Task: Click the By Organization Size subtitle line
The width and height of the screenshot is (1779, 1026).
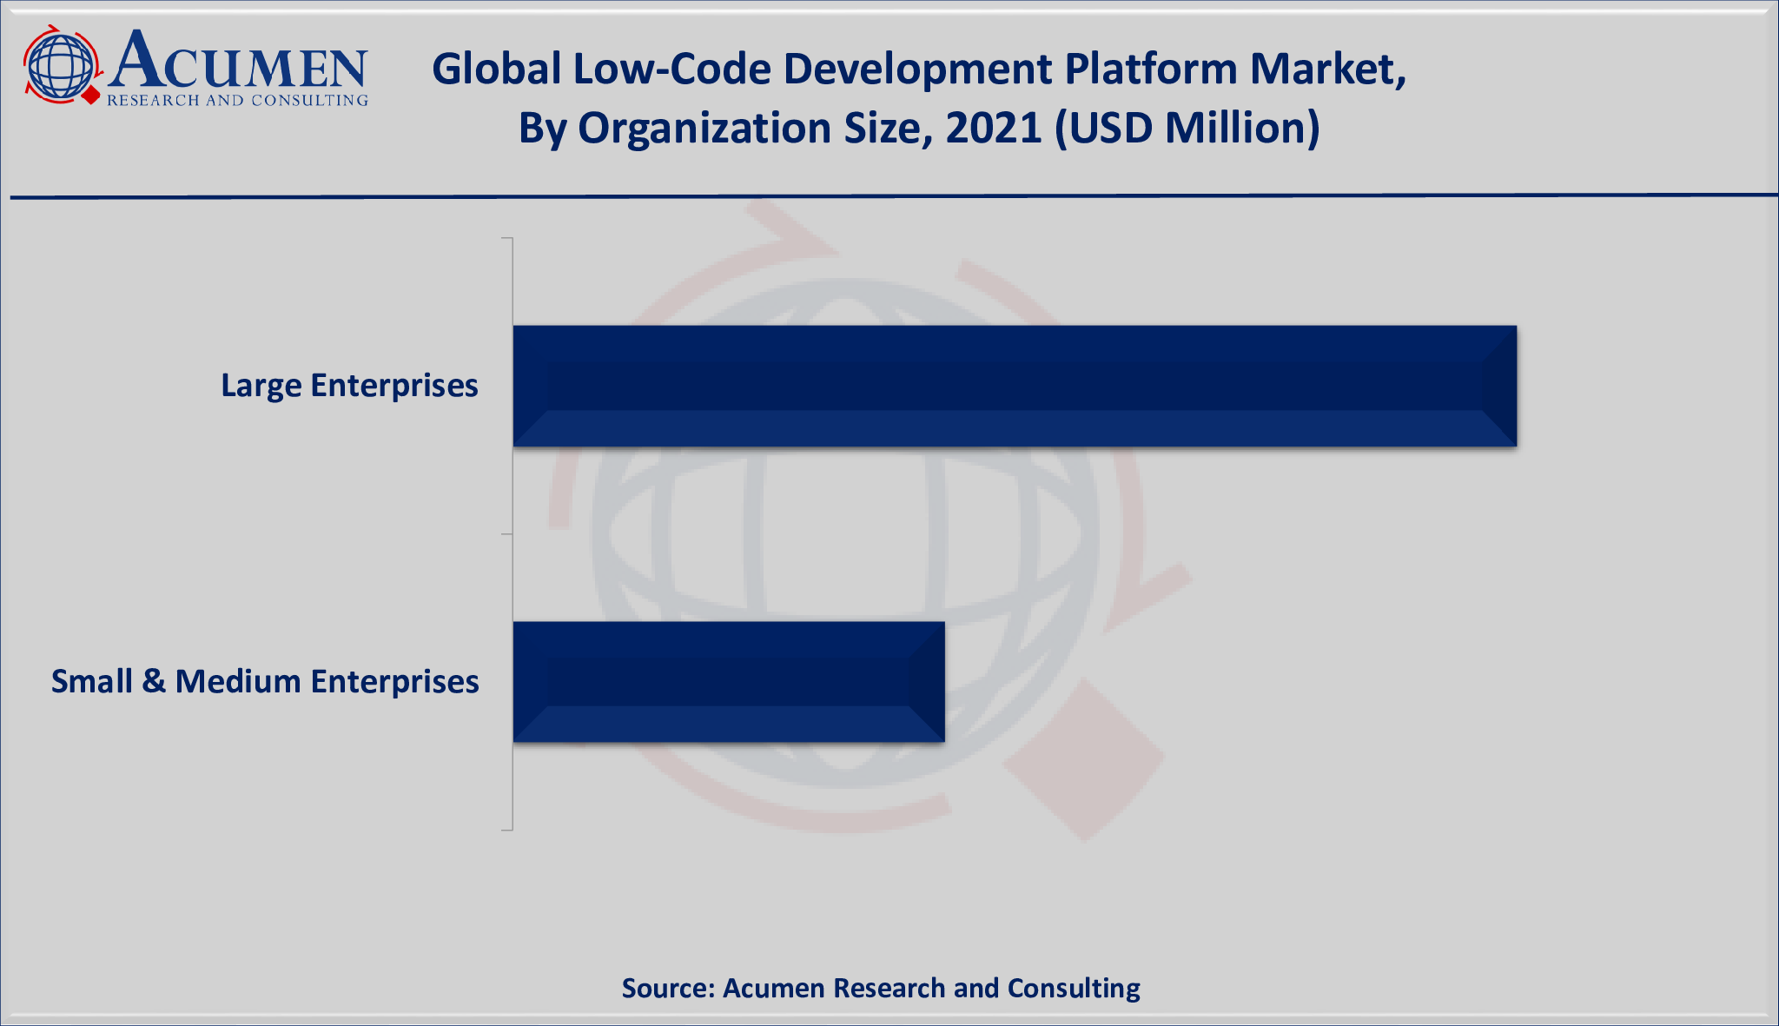Action: pyautogui.click(x=923, y=129)
